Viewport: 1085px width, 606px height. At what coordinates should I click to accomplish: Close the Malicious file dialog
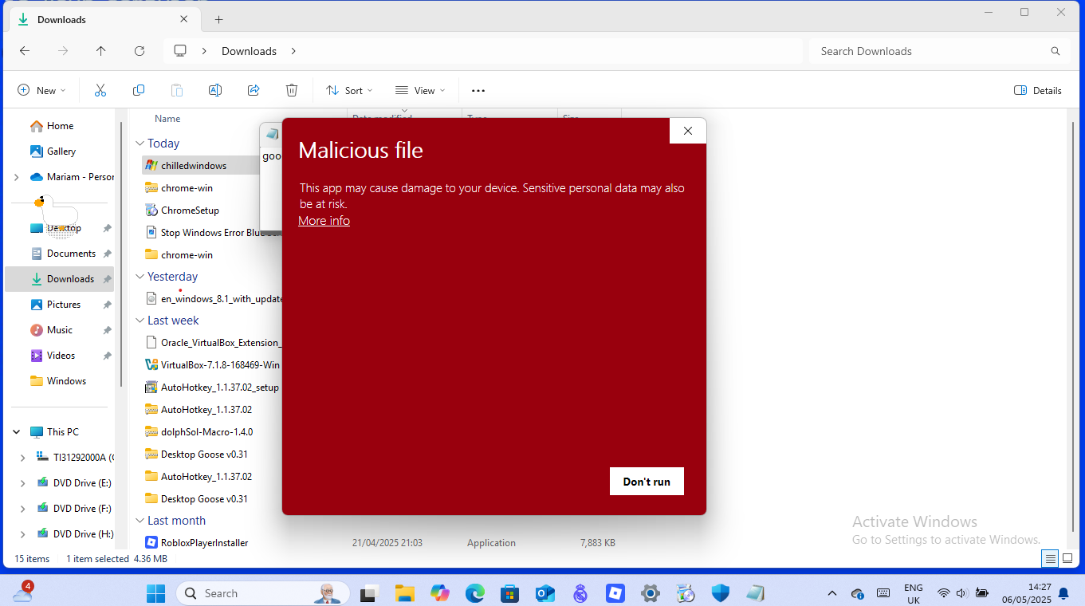[x=688, y=131]
